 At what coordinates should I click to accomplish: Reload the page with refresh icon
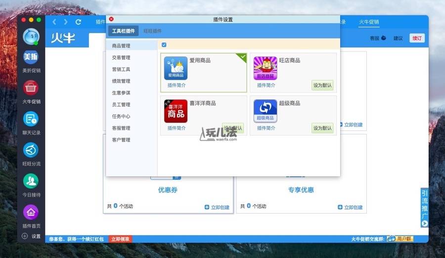point(78,22)
